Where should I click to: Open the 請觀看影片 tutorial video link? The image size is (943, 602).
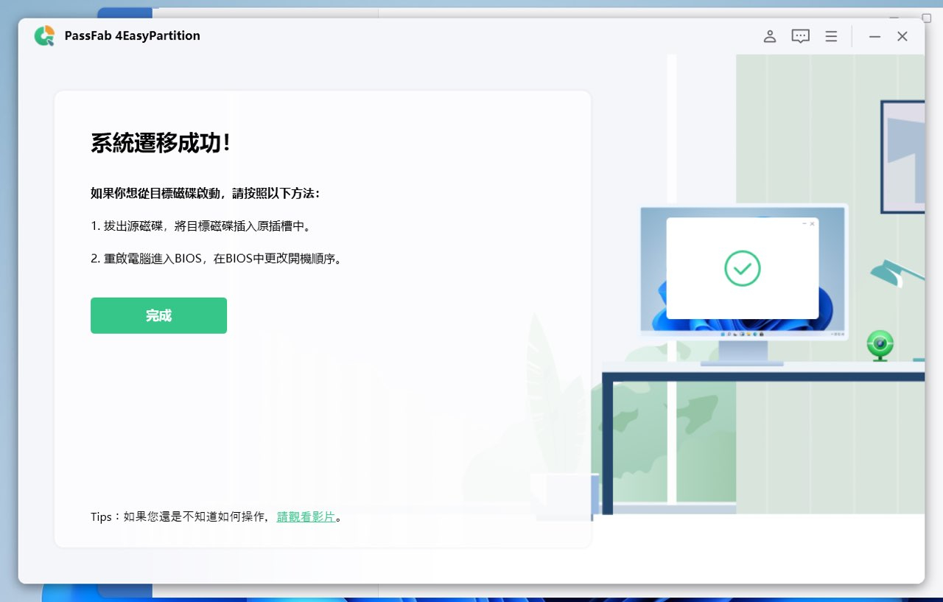click(306, 517)
